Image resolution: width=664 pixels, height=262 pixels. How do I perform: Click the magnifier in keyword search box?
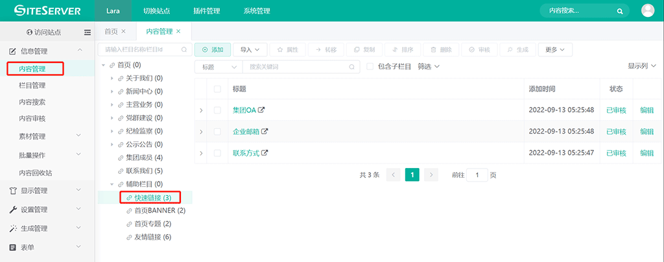point(351,66)
